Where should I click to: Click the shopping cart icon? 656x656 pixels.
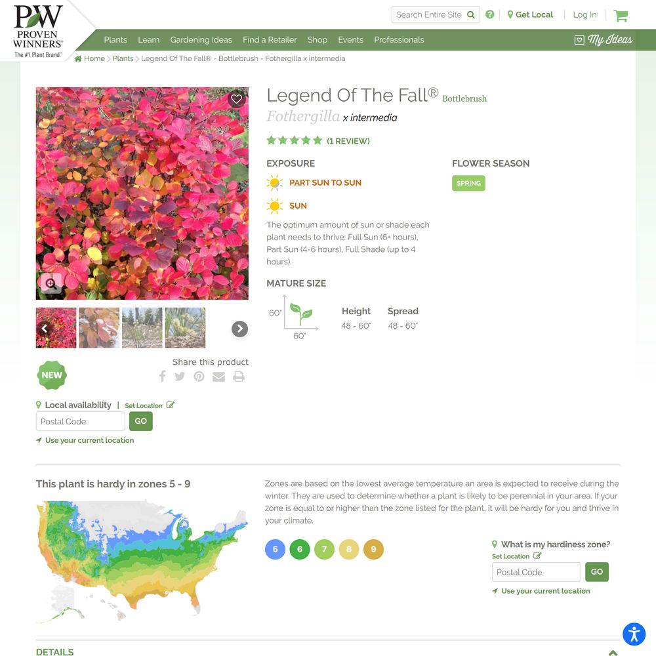[621, 16]
